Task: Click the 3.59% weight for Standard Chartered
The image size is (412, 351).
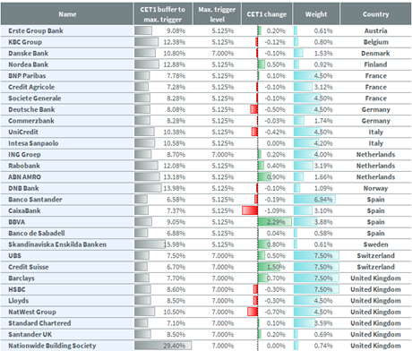Action: pos(323,323)
